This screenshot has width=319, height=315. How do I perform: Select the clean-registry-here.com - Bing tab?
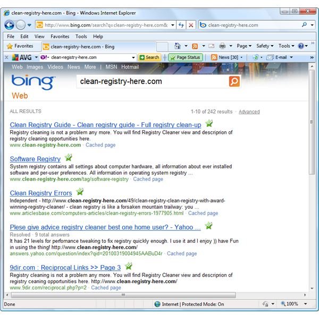(x=99, y=47)
